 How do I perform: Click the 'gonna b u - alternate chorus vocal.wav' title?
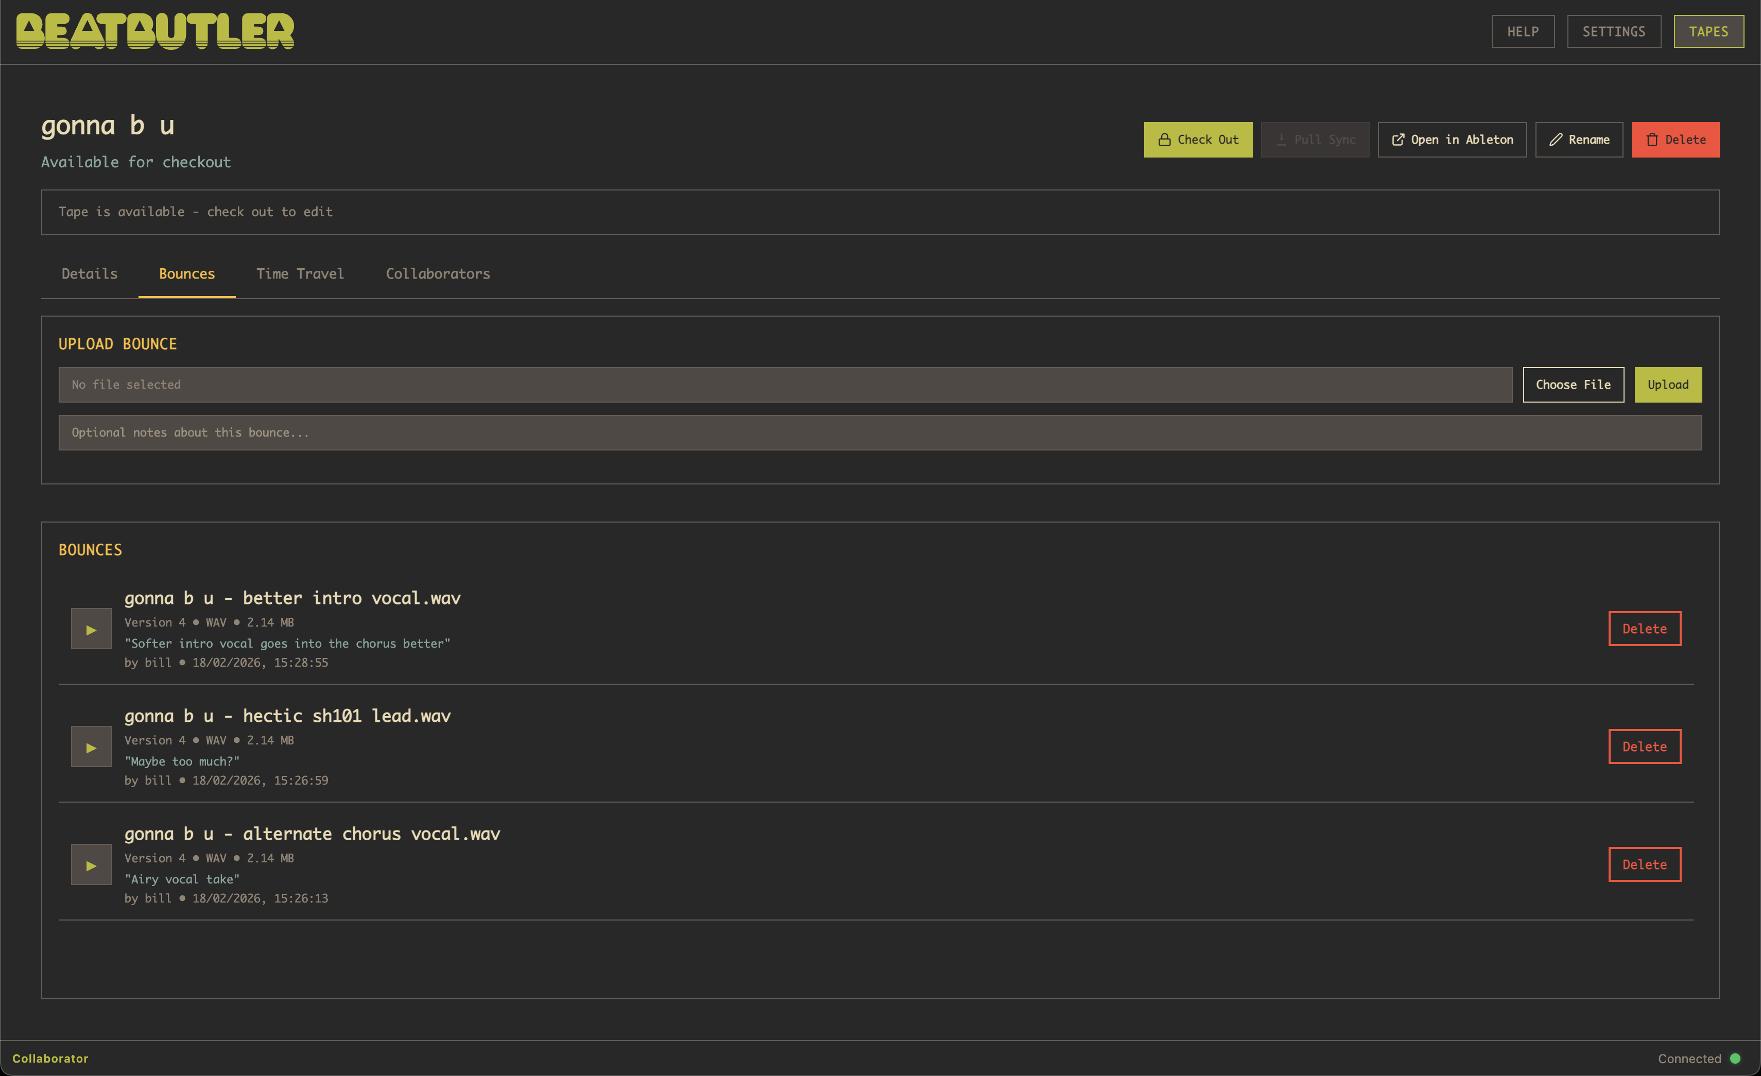313,834
